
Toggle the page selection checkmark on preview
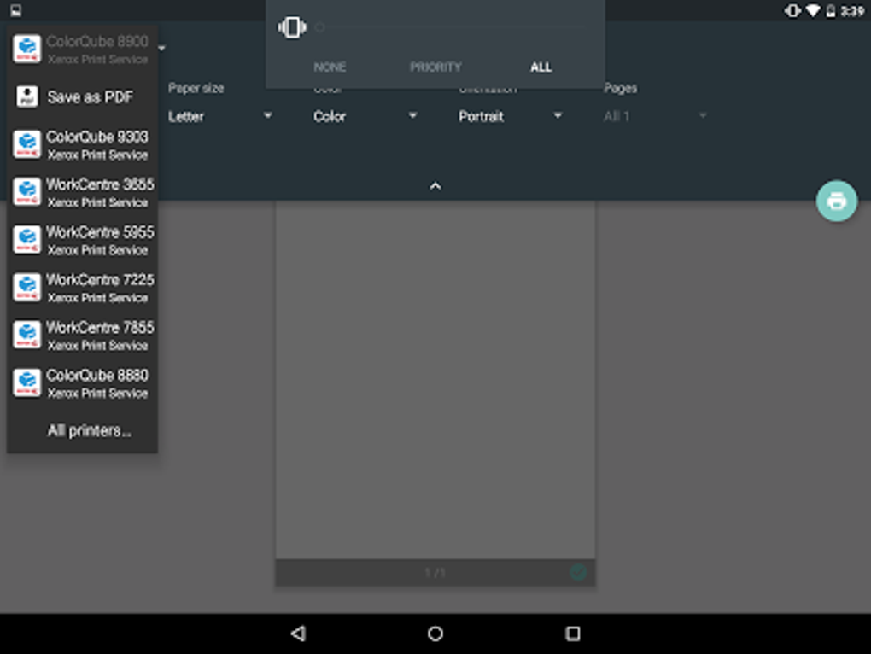(x=578, y=573)
